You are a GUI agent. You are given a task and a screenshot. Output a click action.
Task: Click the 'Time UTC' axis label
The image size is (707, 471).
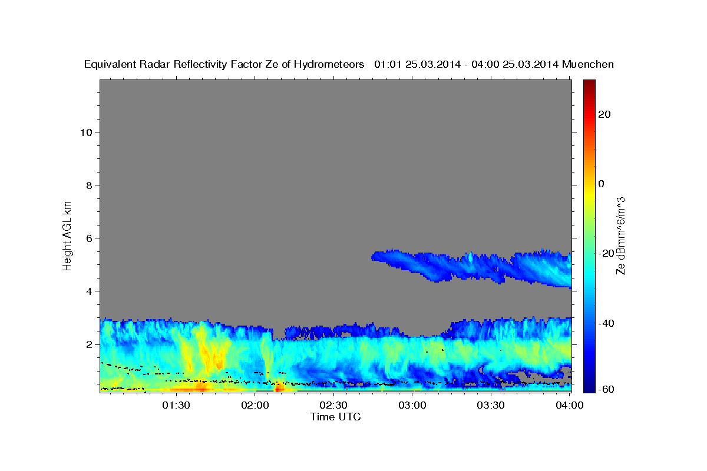click(x=335, y=417)
